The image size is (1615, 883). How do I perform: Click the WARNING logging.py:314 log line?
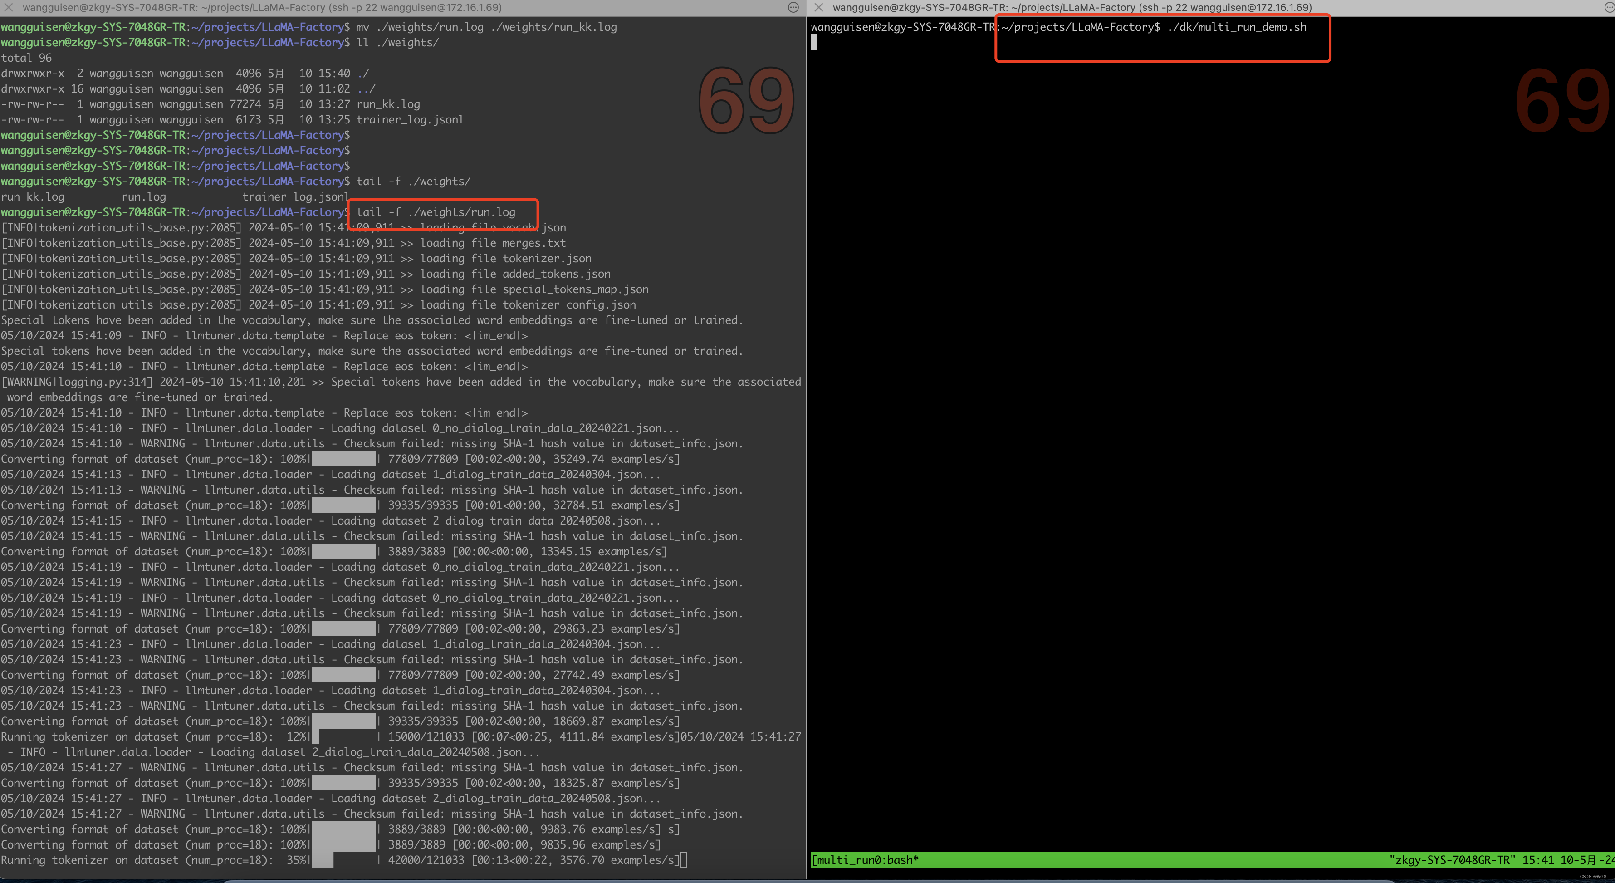(401, 382)
